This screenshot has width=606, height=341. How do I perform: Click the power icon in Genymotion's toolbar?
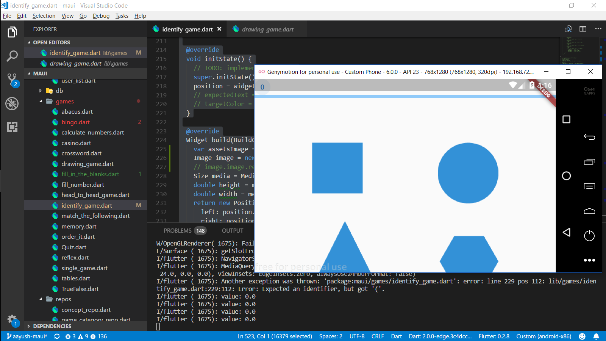point(589,236)
